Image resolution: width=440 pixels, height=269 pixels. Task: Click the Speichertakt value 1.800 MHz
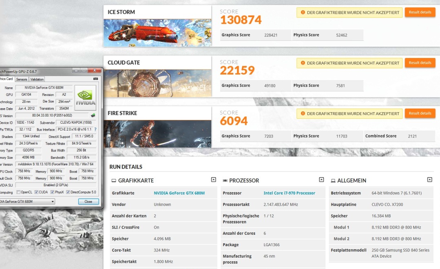coord(163,262)
